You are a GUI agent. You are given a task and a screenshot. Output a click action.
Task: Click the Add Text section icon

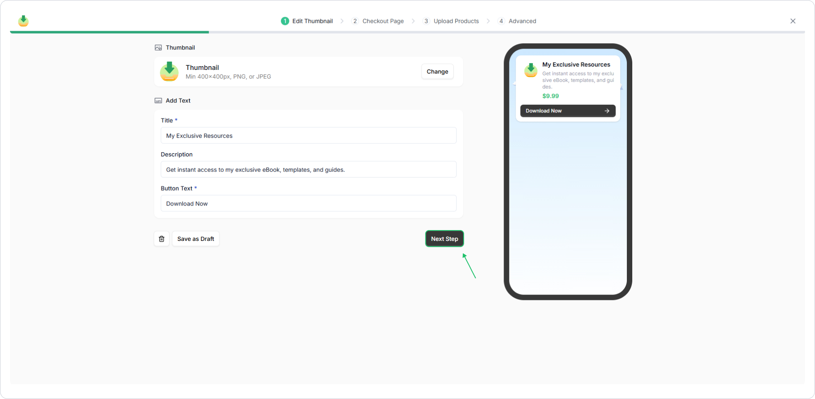pyautogui.click(x=158, y=101)
